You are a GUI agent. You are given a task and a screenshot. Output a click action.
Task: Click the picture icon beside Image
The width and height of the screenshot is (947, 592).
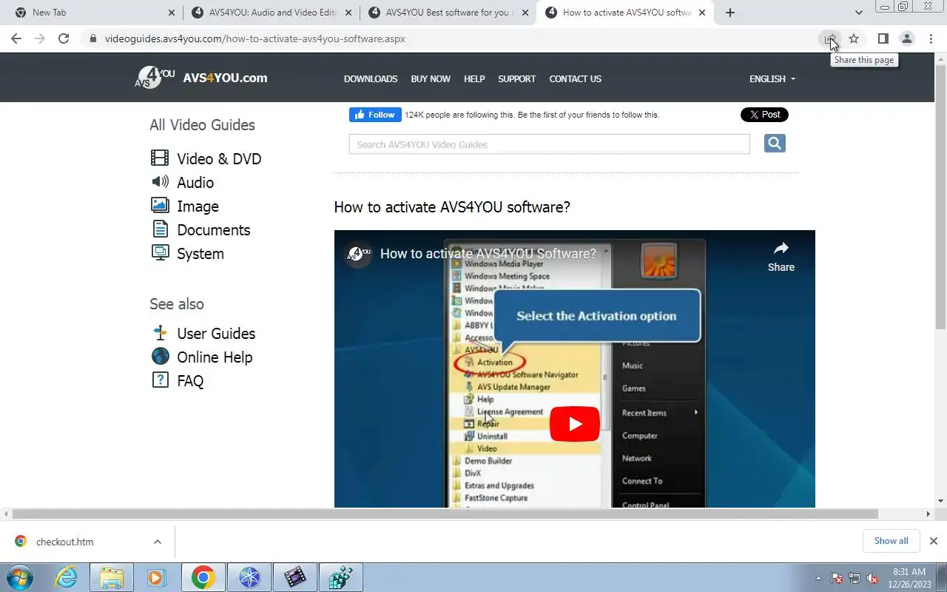[x=160, y=205]
